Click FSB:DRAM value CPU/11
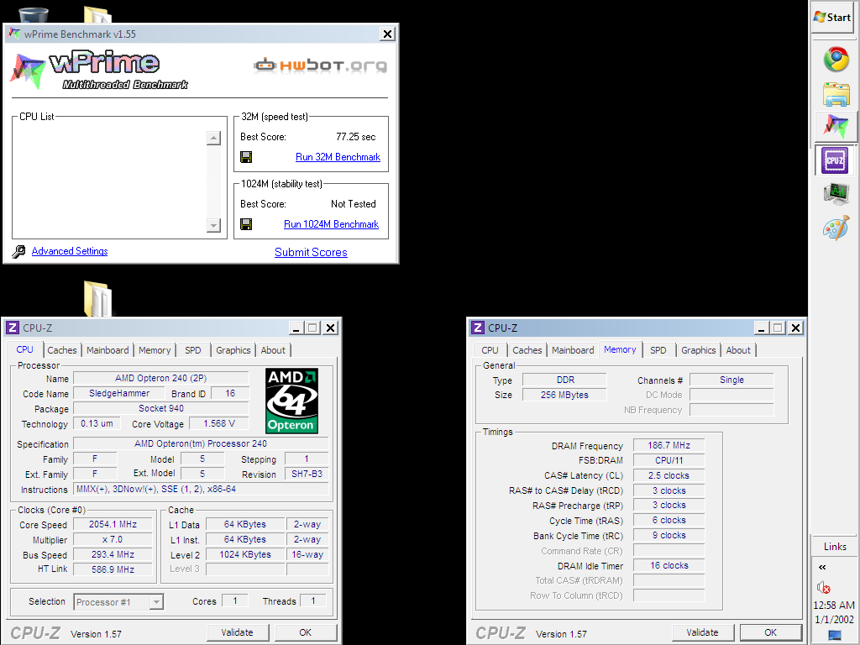This screenshot has width=860, height=645. coord(669,460)
